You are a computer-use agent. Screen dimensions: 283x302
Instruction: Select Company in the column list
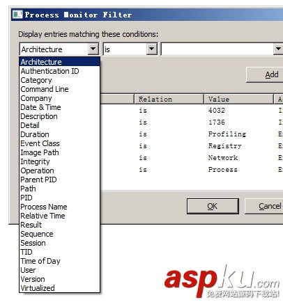59,98
